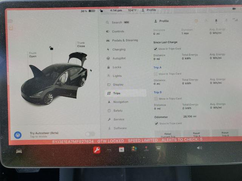The width and height of the screenshot is (242, 181).
Task: Tap the dashcam icon in top right
Action: [234, 9]
